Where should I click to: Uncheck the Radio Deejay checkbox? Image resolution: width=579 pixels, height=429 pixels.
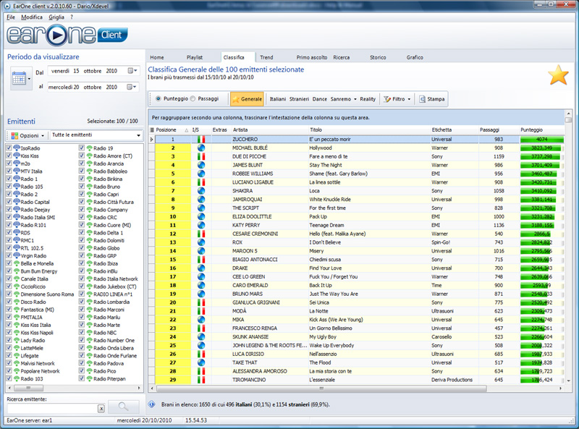coord(9,209)
